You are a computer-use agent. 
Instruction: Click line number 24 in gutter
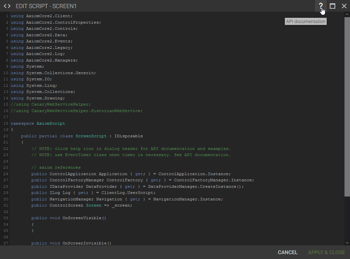(6, 161)
